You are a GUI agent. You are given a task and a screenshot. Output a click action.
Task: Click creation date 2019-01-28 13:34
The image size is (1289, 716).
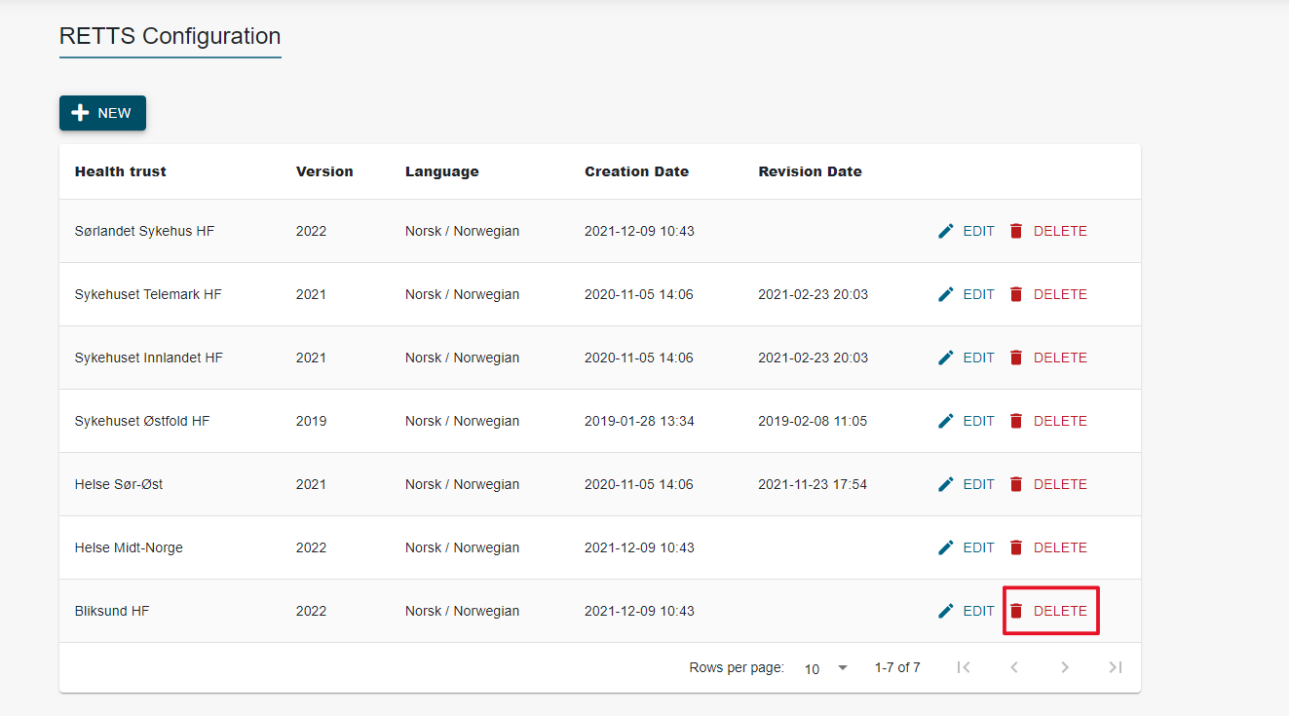pyautogui.click(x=639, y=421)
